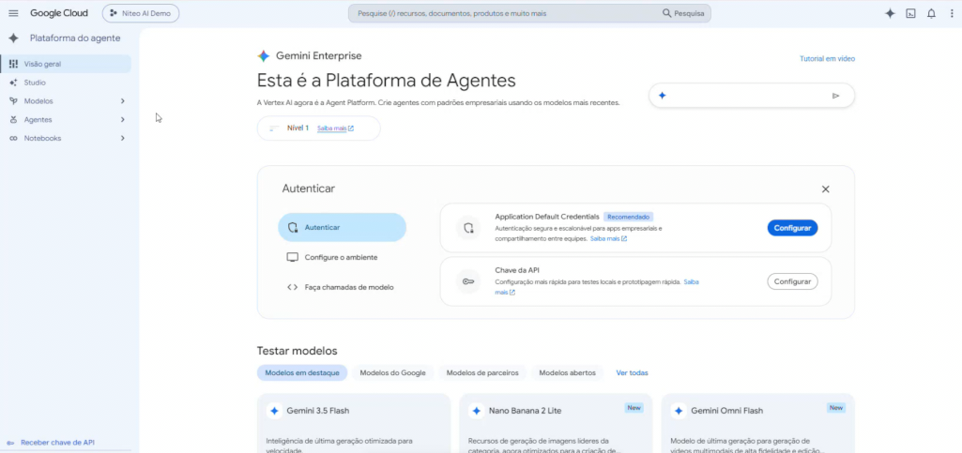Open the Nano Banana 2 Lite model card

556,423
